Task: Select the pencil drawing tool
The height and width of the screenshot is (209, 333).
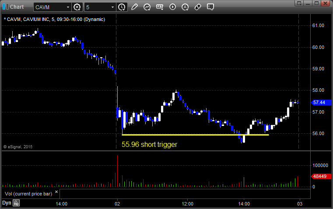Action: [x=134, y=7]
